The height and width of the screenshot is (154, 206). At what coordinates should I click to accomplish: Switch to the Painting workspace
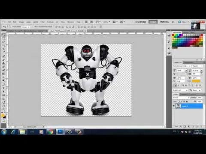tap(164, 22)
